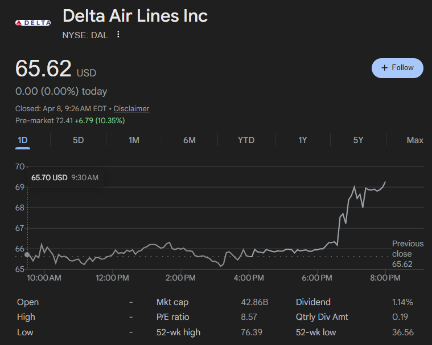Screen dimensions: 432x345
Task: Select the YTD chart range
Action: click(246, 140)
